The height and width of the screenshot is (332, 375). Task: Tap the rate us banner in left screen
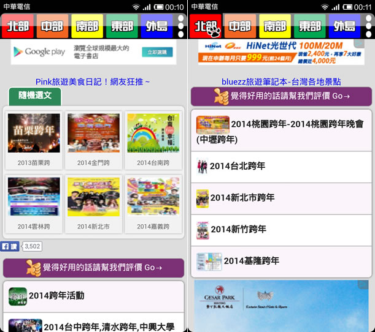click(93, 268)
